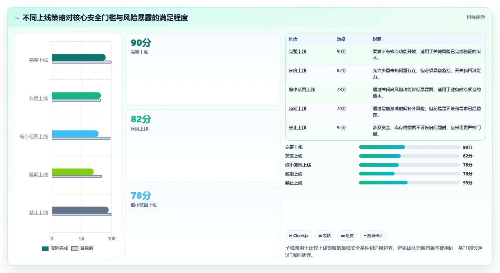The image size is (500, 273).
Task: Click the 禁止上线 gray bar in chart
Action: pos(80,210)
